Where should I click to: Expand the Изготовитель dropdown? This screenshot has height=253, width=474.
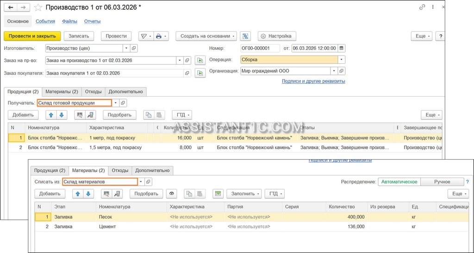127,48
